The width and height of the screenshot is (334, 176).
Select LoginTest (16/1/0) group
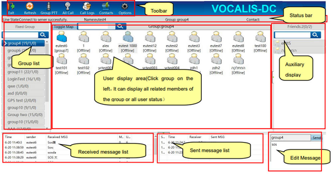coord(23,79)
